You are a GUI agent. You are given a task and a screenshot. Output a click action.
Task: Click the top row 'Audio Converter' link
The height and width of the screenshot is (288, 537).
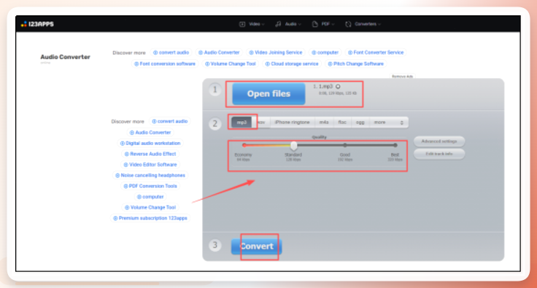point(219,52)
